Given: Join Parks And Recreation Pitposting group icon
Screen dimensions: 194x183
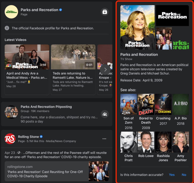Looking at the screenshot, I should (105, 114).
